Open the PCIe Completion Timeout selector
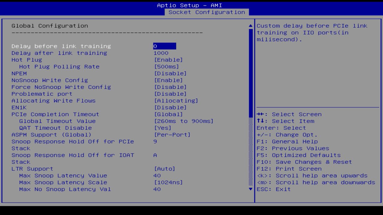Viewport: 383px width, 215px height. pos(167,114)
